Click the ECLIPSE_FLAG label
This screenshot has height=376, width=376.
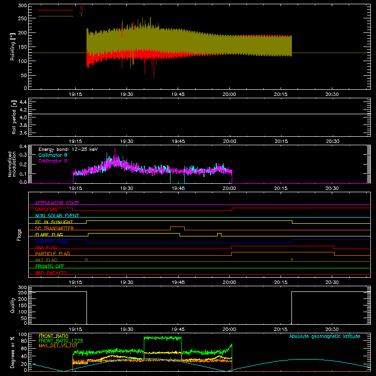51,241
